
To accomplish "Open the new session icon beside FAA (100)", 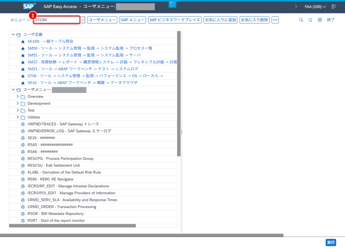I will 334,7.
